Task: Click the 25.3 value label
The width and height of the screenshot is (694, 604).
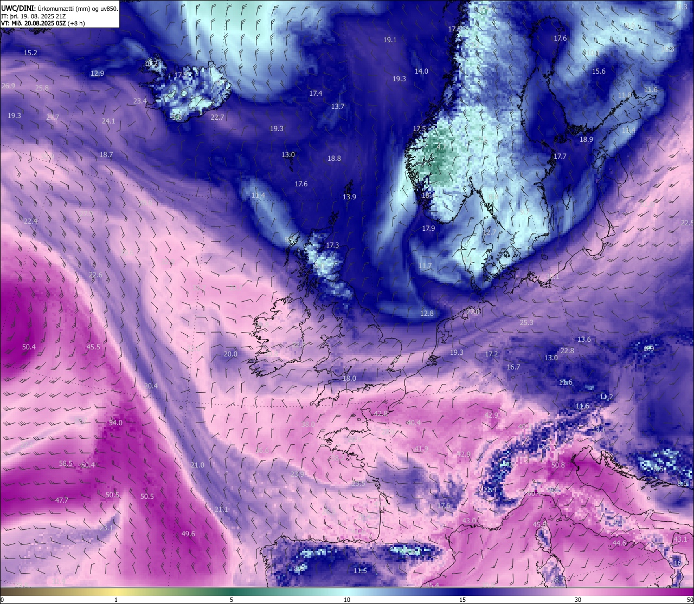Action: (x=526, y=322)
